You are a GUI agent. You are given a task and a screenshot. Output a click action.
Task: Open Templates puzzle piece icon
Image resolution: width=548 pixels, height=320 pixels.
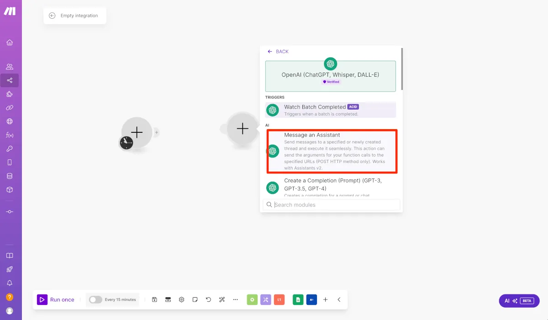10,94
